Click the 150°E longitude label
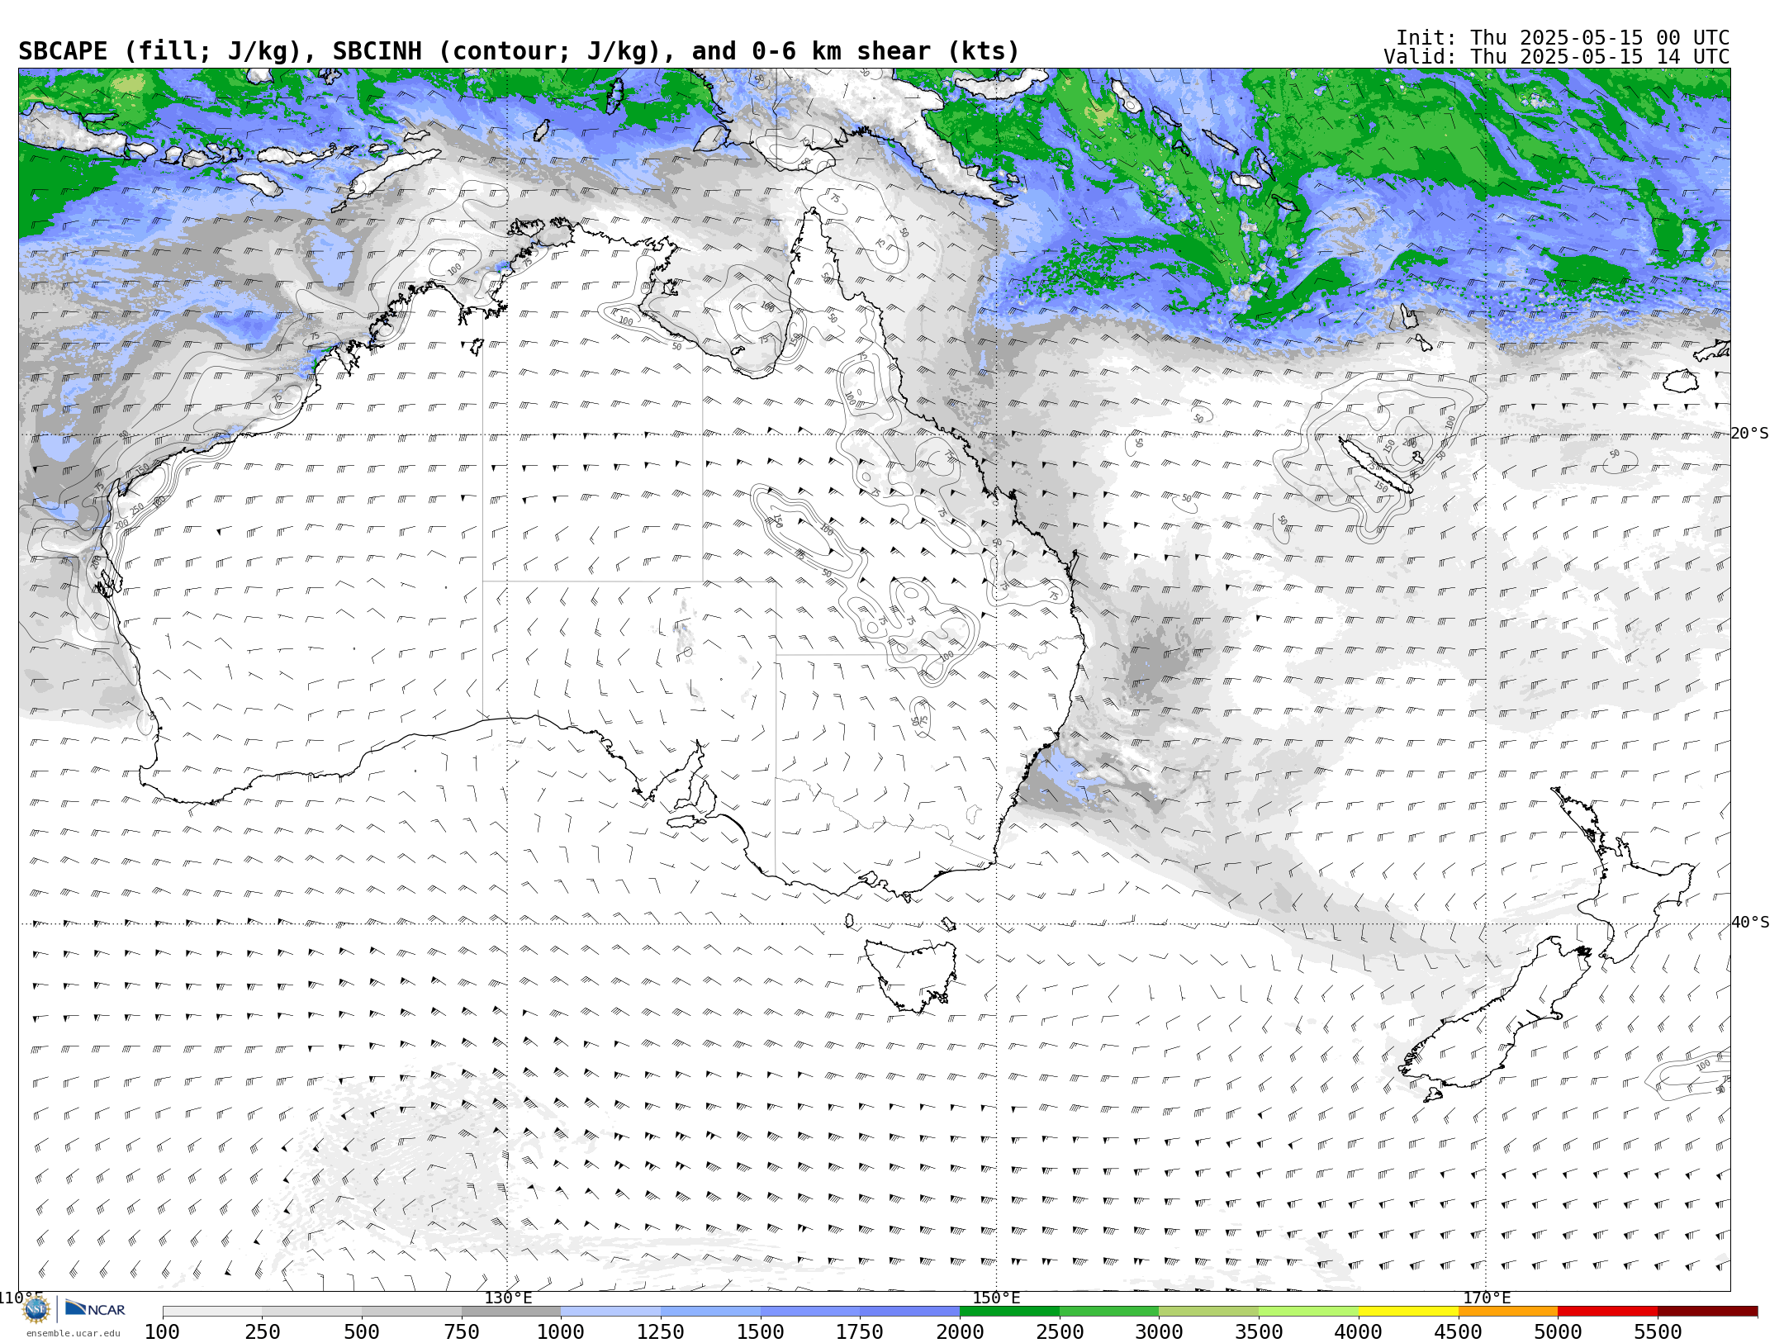This screenshot has width=1784, height=1343. [997, 1298]
